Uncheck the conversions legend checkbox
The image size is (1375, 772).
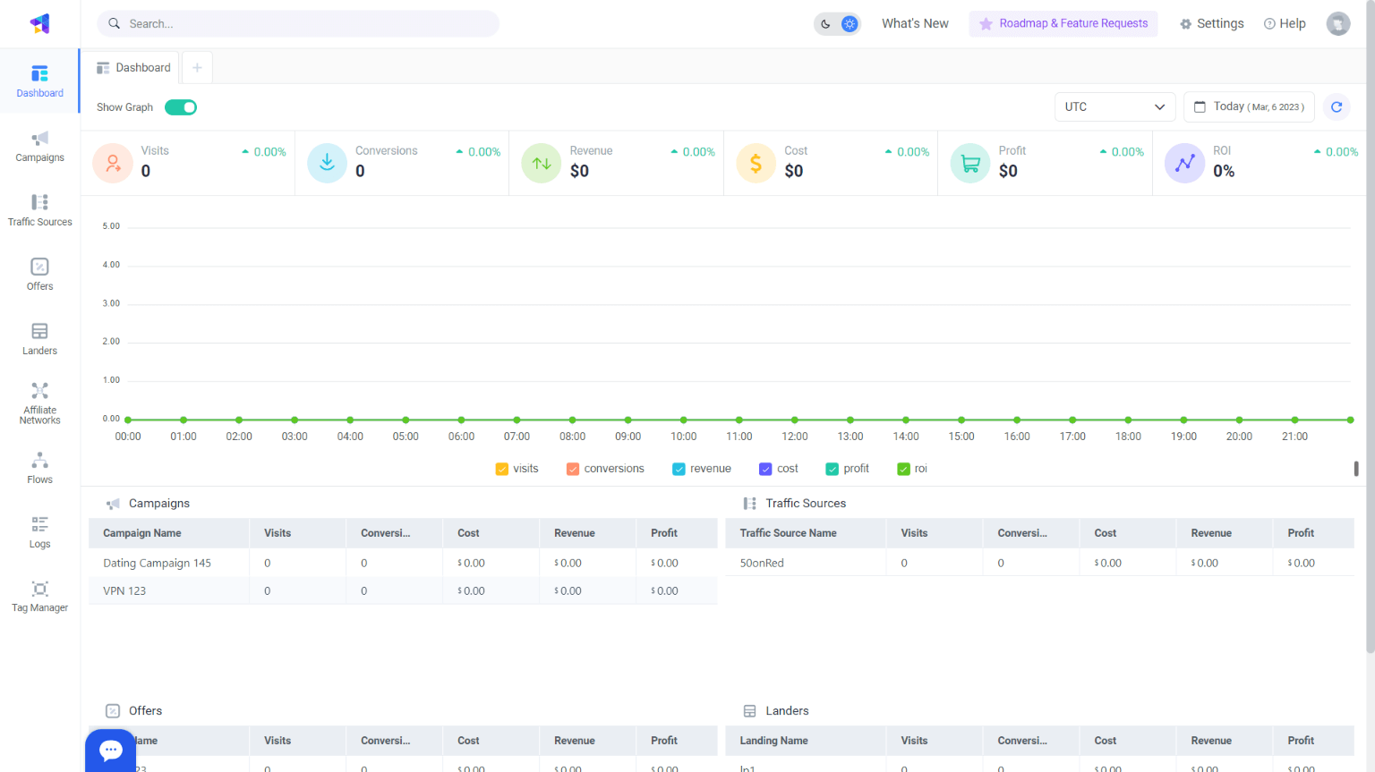coord(572,468)
